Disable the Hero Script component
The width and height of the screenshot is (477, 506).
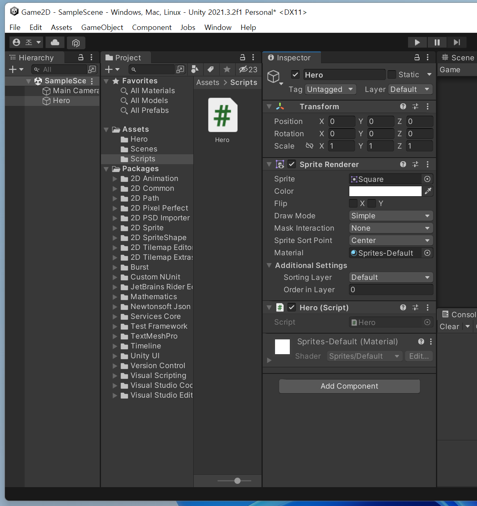pos(292,307)
